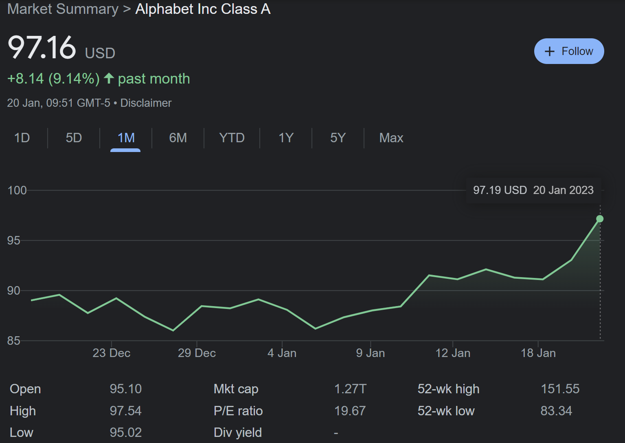Viewport: 625px width, 443px height.
Task: Click the 52-wk low label
Action: [x=446, y=411]
